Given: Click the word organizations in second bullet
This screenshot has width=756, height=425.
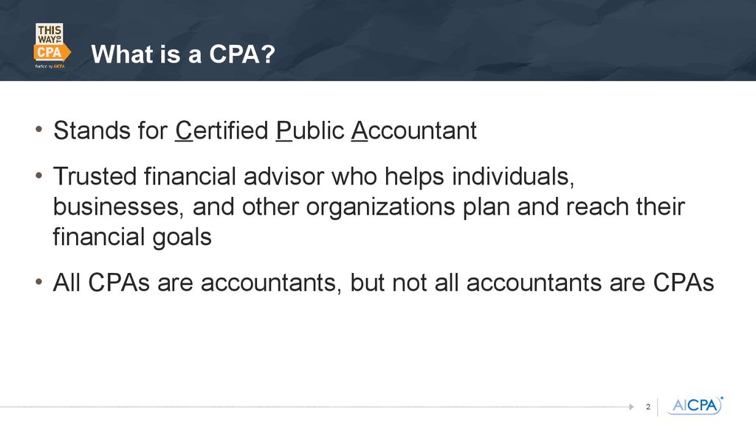Looking at the screenshot, I should 381,207.
